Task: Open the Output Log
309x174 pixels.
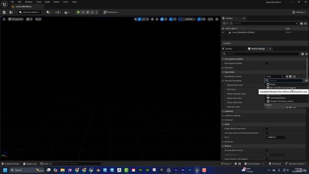Action: coord(30,164)
